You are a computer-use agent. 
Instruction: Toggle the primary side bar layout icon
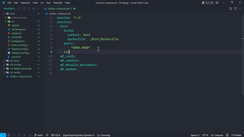(204, 3)
